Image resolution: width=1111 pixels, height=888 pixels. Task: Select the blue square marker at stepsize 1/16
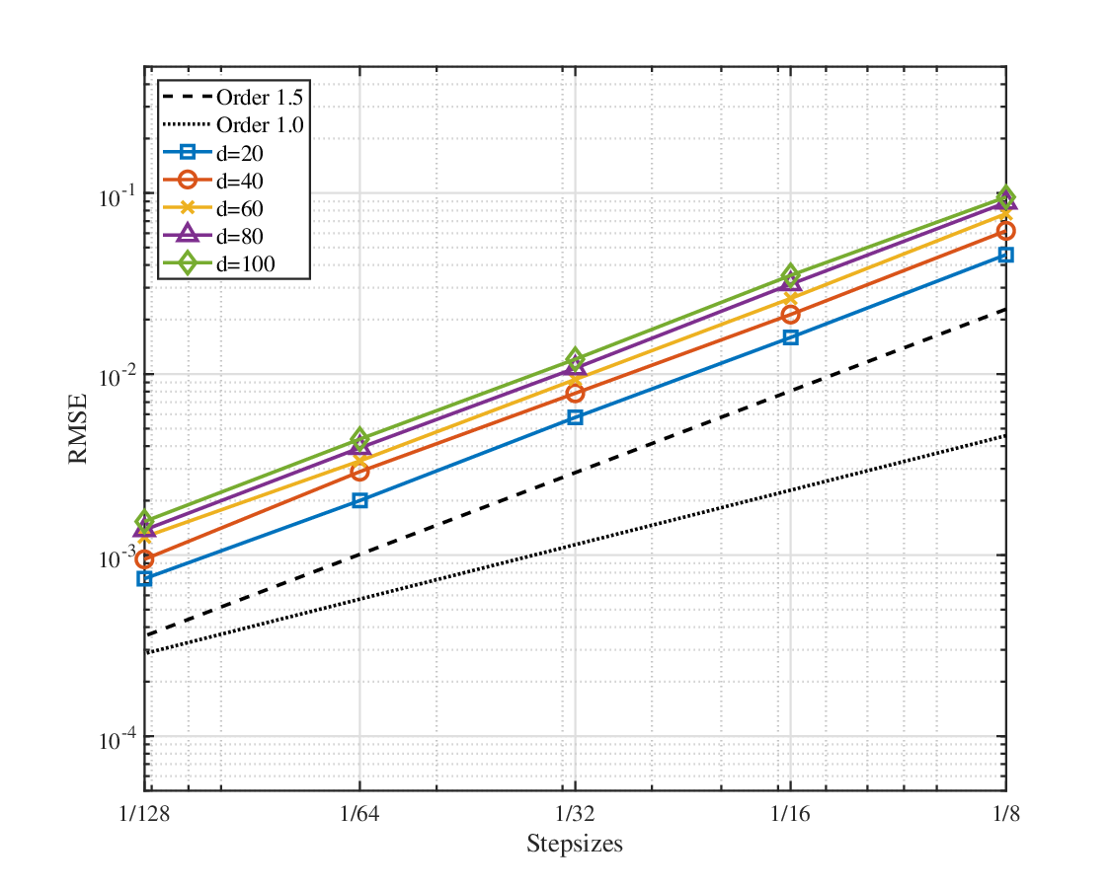click(x=791, y=337)
